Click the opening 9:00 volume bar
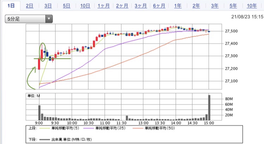 tap(39, 113)
